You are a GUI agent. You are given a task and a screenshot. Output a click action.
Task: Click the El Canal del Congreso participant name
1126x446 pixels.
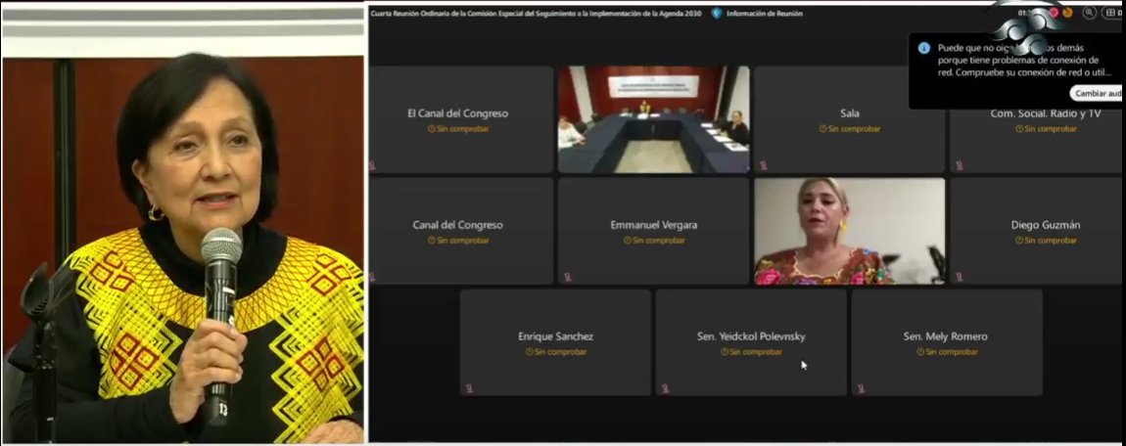457,113
